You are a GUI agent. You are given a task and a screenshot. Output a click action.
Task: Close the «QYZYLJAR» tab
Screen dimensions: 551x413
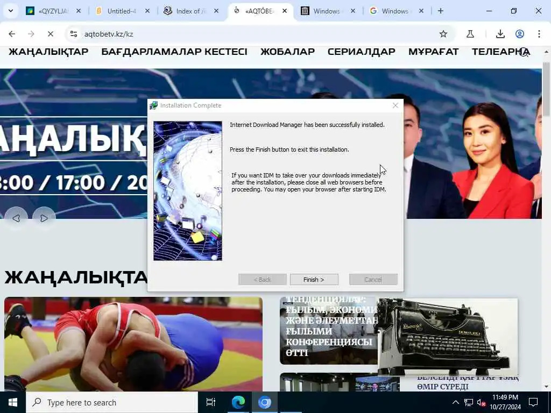pos(79,11)
